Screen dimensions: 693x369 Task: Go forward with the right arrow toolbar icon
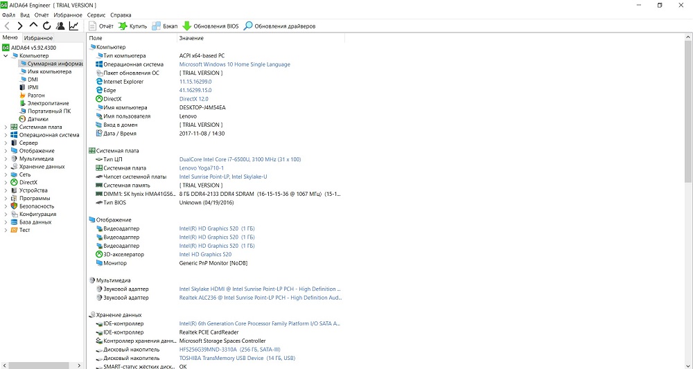point(20,26)
